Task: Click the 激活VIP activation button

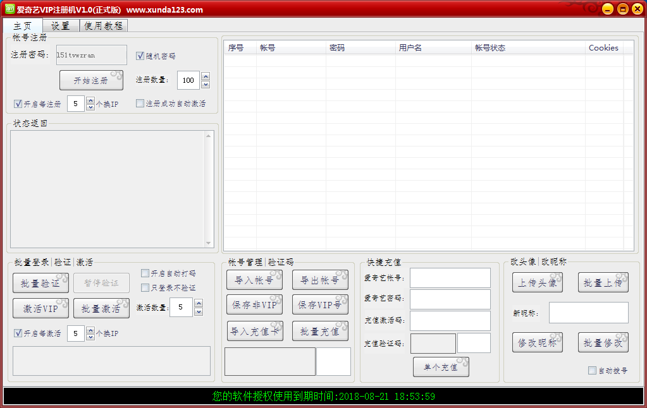Action: tap(40, 308)
